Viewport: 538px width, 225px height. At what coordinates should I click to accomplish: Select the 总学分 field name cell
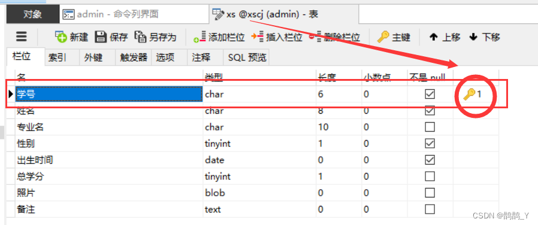pyautogui.click(x=109, y=177)
